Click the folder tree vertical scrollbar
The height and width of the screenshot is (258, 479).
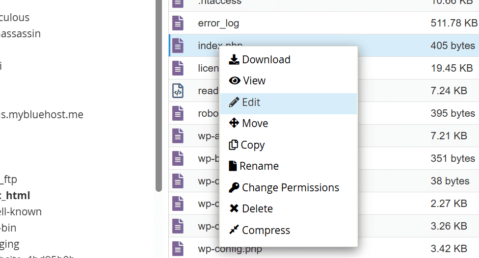point(159,96)
